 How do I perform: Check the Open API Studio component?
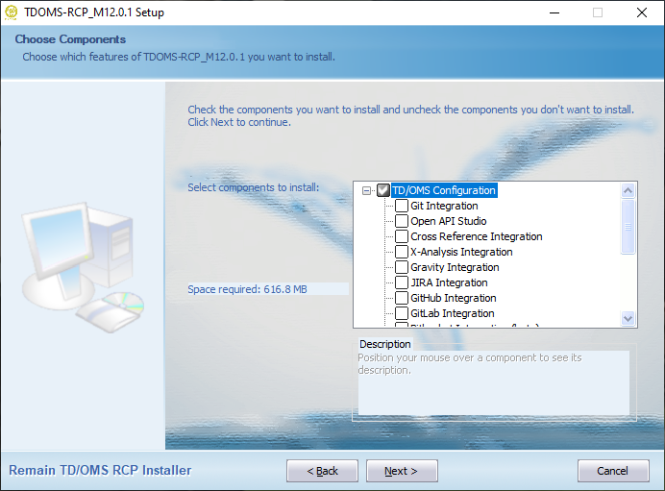tap(402, 221)
